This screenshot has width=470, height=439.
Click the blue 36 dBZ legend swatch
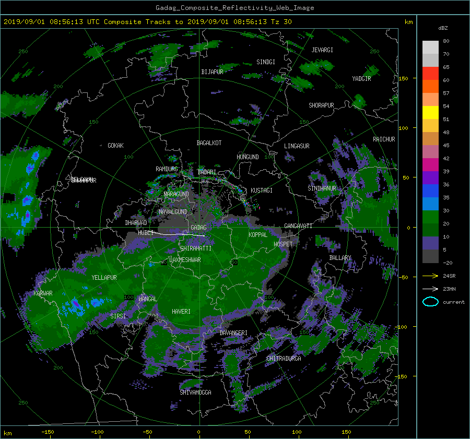(x=430, y=191)
